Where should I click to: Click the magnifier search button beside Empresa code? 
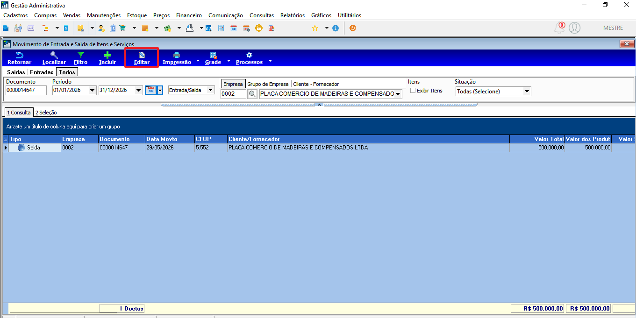click(252, 94)
